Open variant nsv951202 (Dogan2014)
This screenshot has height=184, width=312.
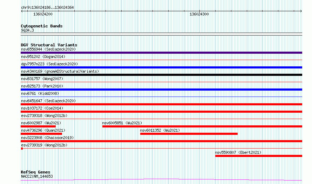[43, 57]
